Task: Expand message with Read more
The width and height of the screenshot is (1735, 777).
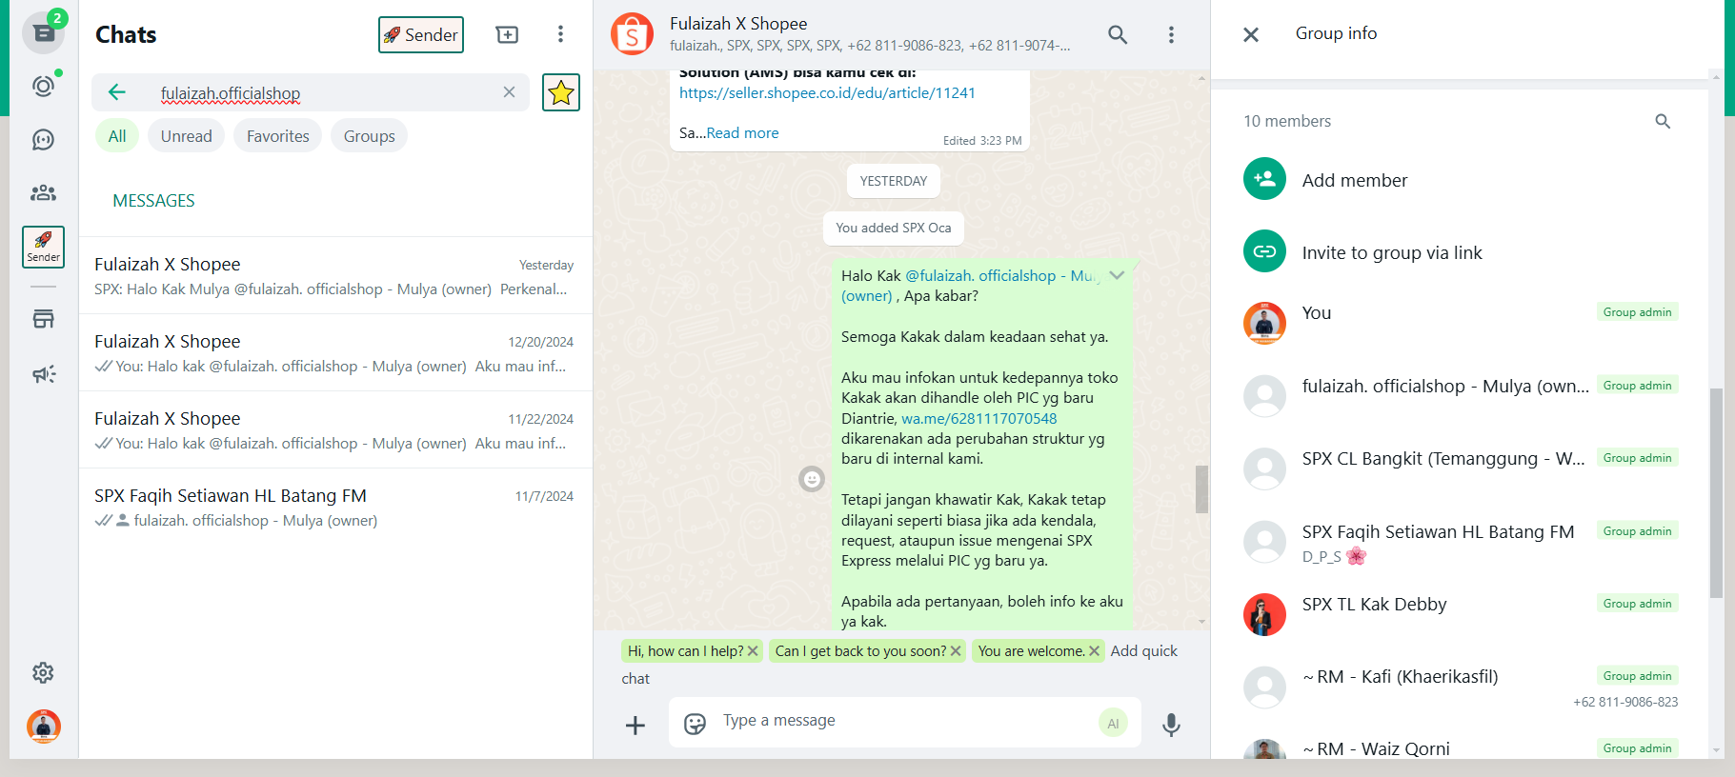Action: pos(742,133)
